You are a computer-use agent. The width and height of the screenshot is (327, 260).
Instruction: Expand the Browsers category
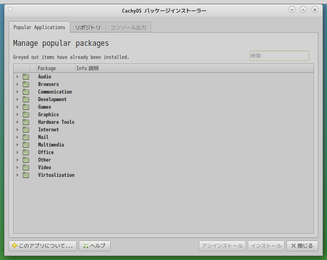(18, 84)
